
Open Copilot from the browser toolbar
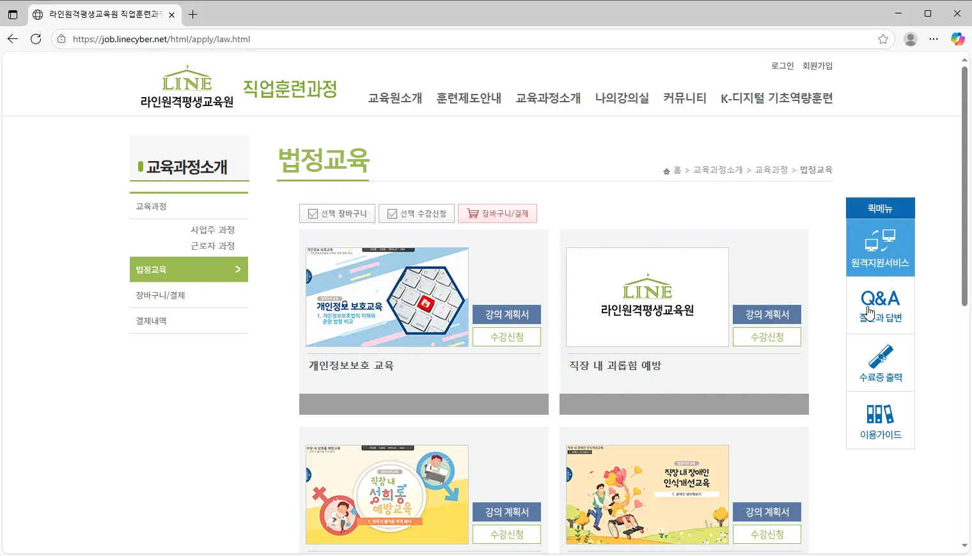957,39
